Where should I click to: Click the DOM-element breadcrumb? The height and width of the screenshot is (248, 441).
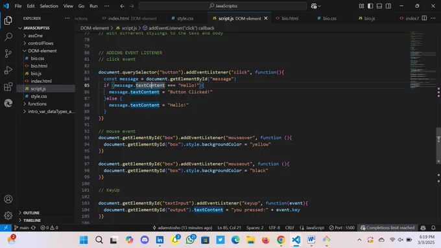coord(95,28)
